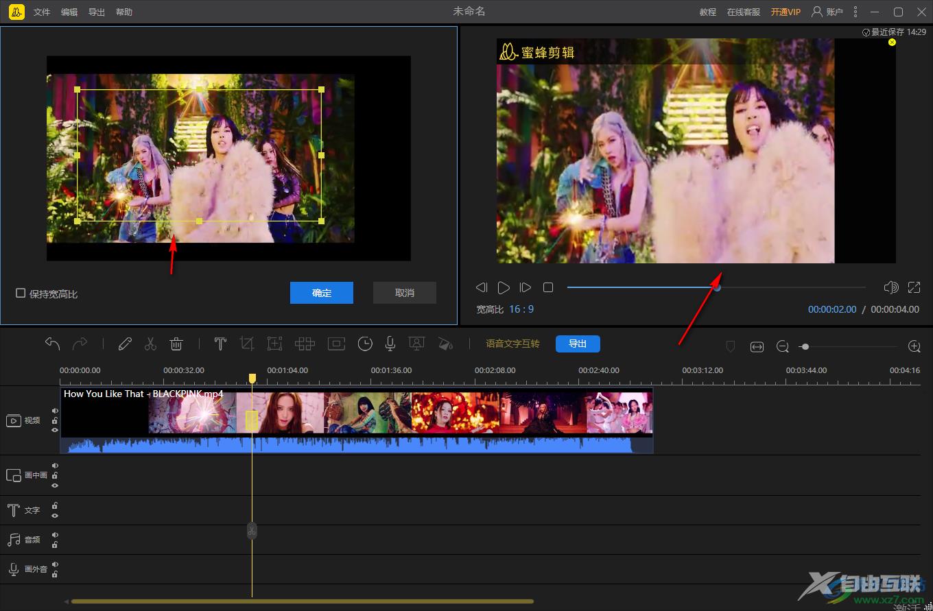Open the clock duration tool
Viewport: 933px width, 611px height.
(365, 344)
